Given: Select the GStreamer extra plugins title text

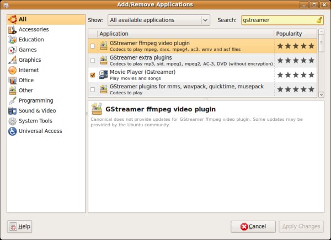Looking at the screenshot, I should (x=141, y=57).
